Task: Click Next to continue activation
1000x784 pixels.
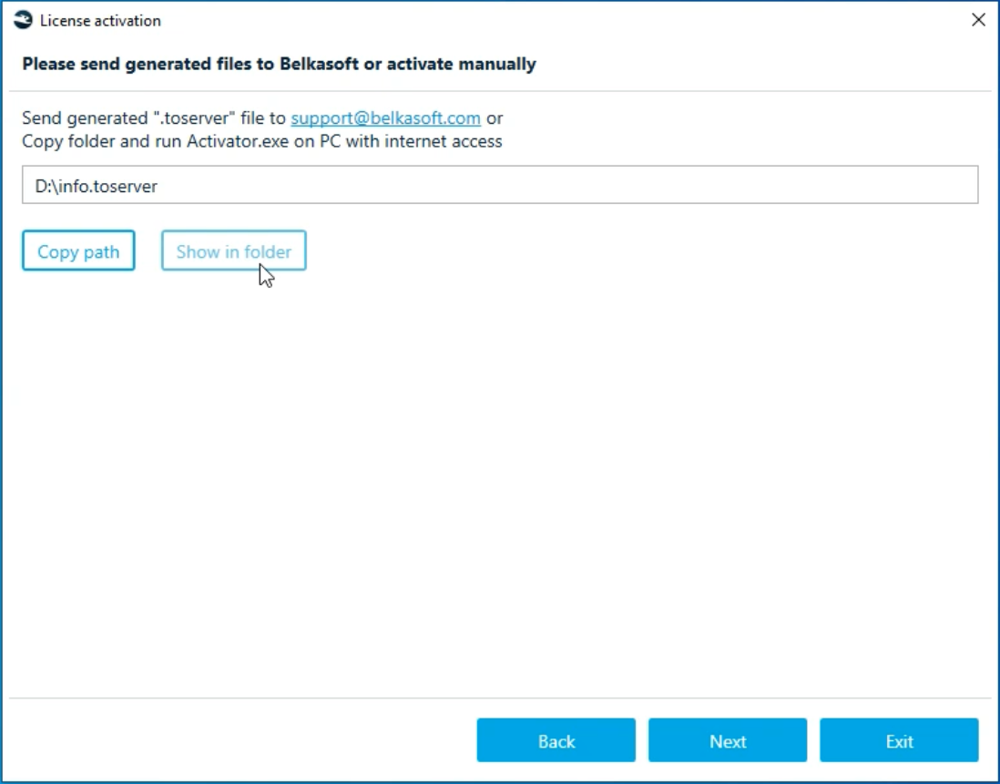Action: pos(728,740)
